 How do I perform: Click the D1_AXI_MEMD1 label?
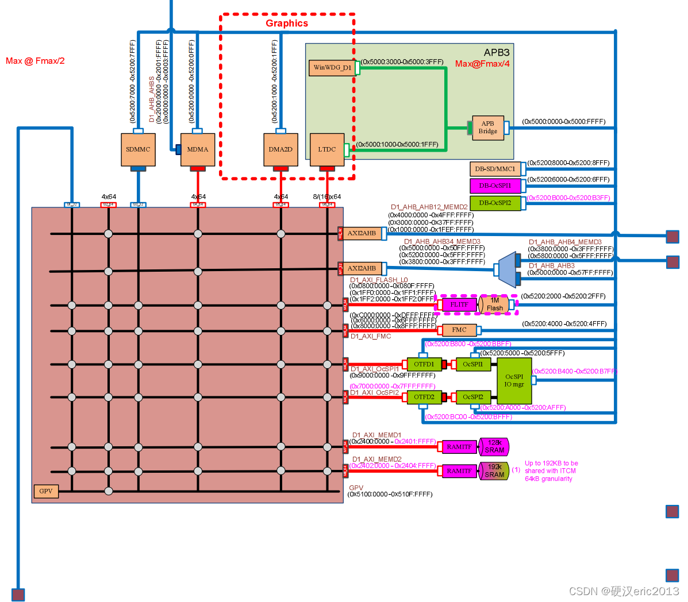[377, 435]
